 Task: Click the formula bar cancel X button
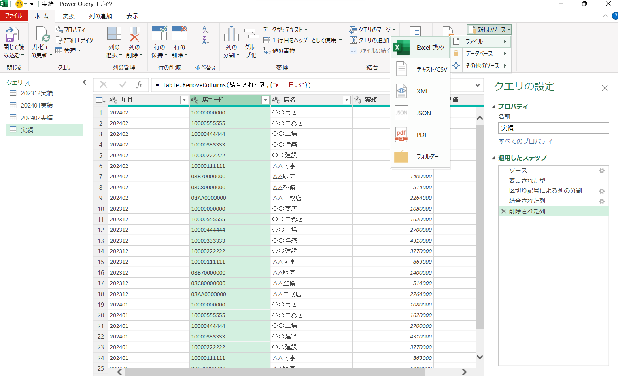pos(104,84)
